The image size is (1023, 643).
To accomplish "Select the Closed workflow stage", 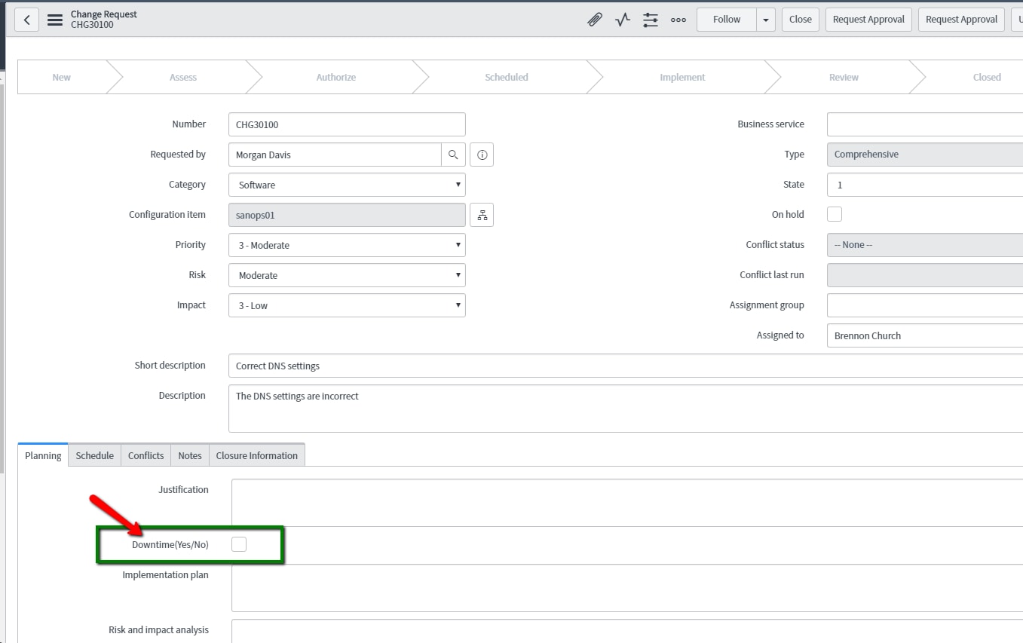I will (987, 77).
